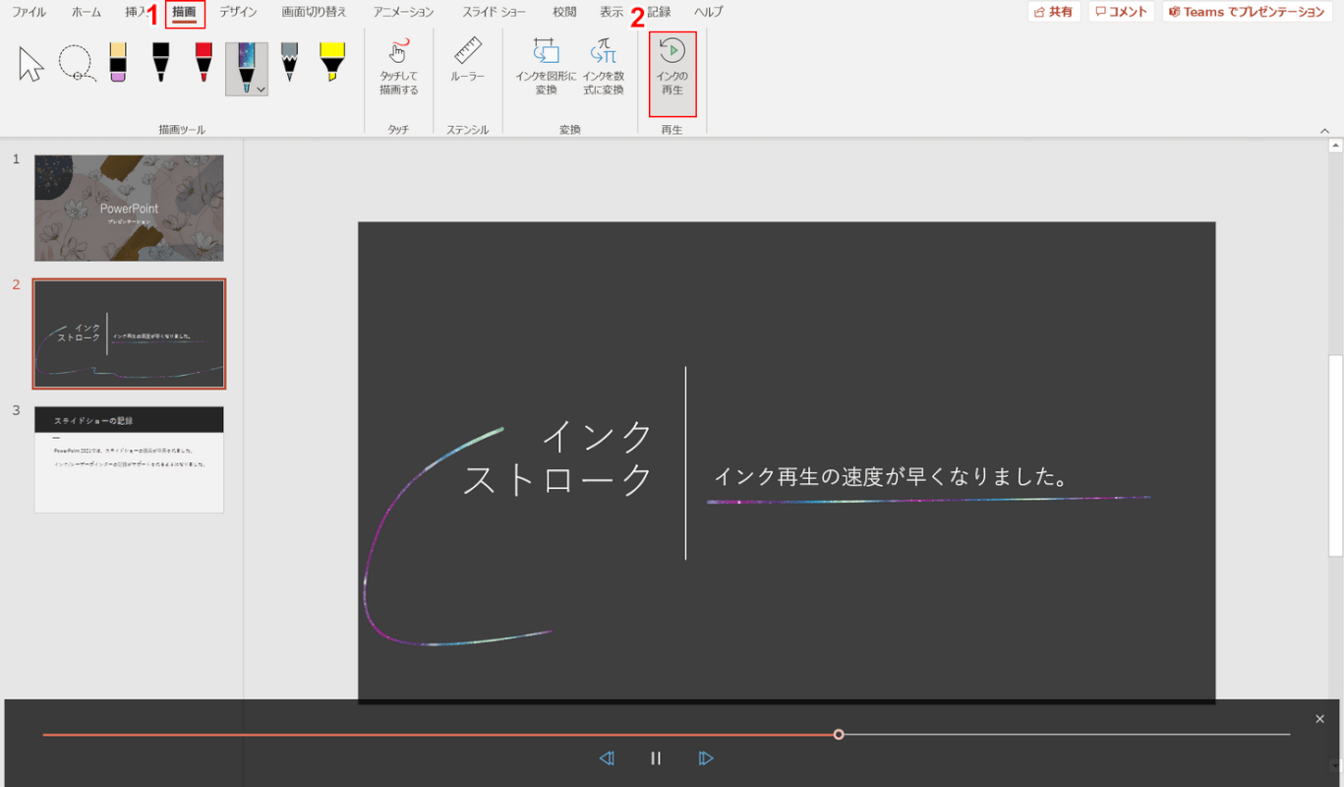Click the 共有 share button

point(1054,12)
